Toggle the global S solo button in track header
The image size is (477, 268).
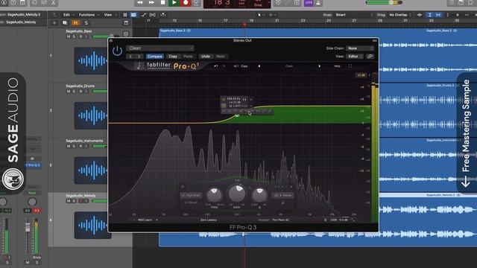86,23
